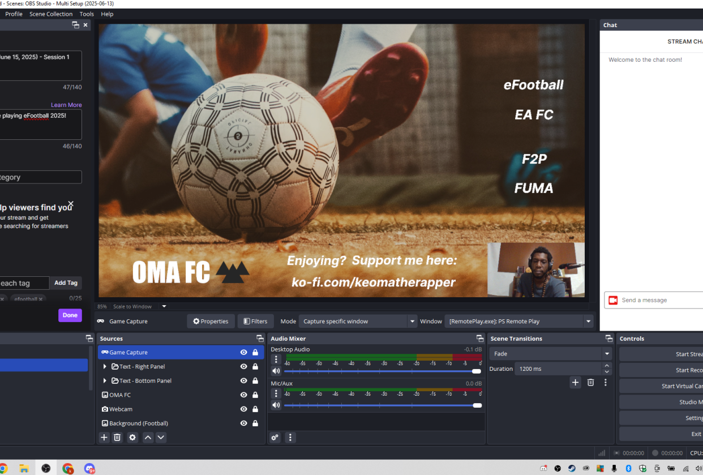Open source properties gear icon in Sources toolbar
The width and height of the screenshot is (703, 475).
[132, 438]
